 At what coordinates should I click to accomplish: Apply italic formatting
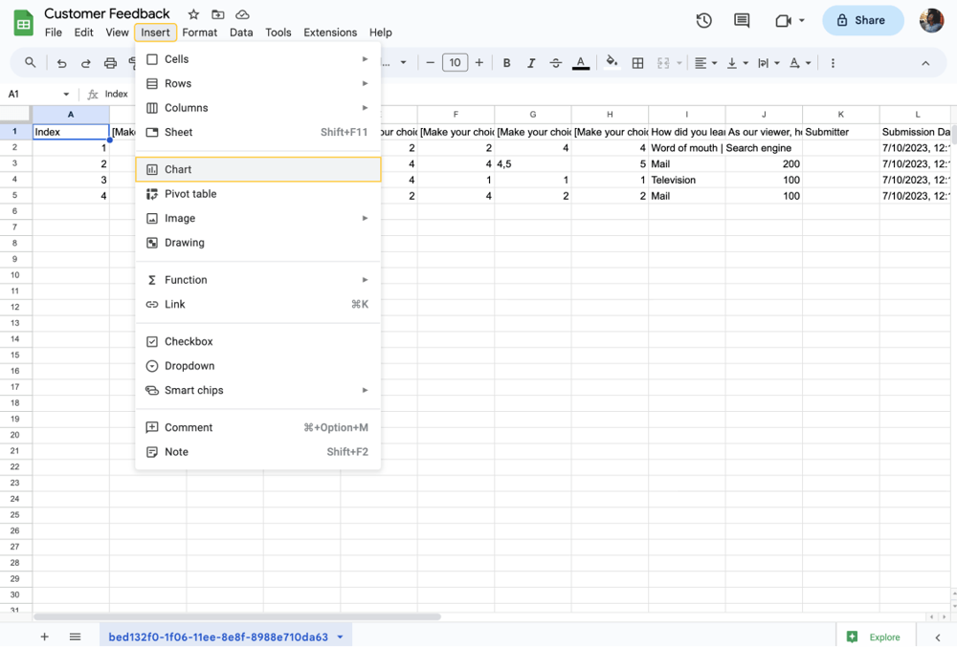pos(531,63)
